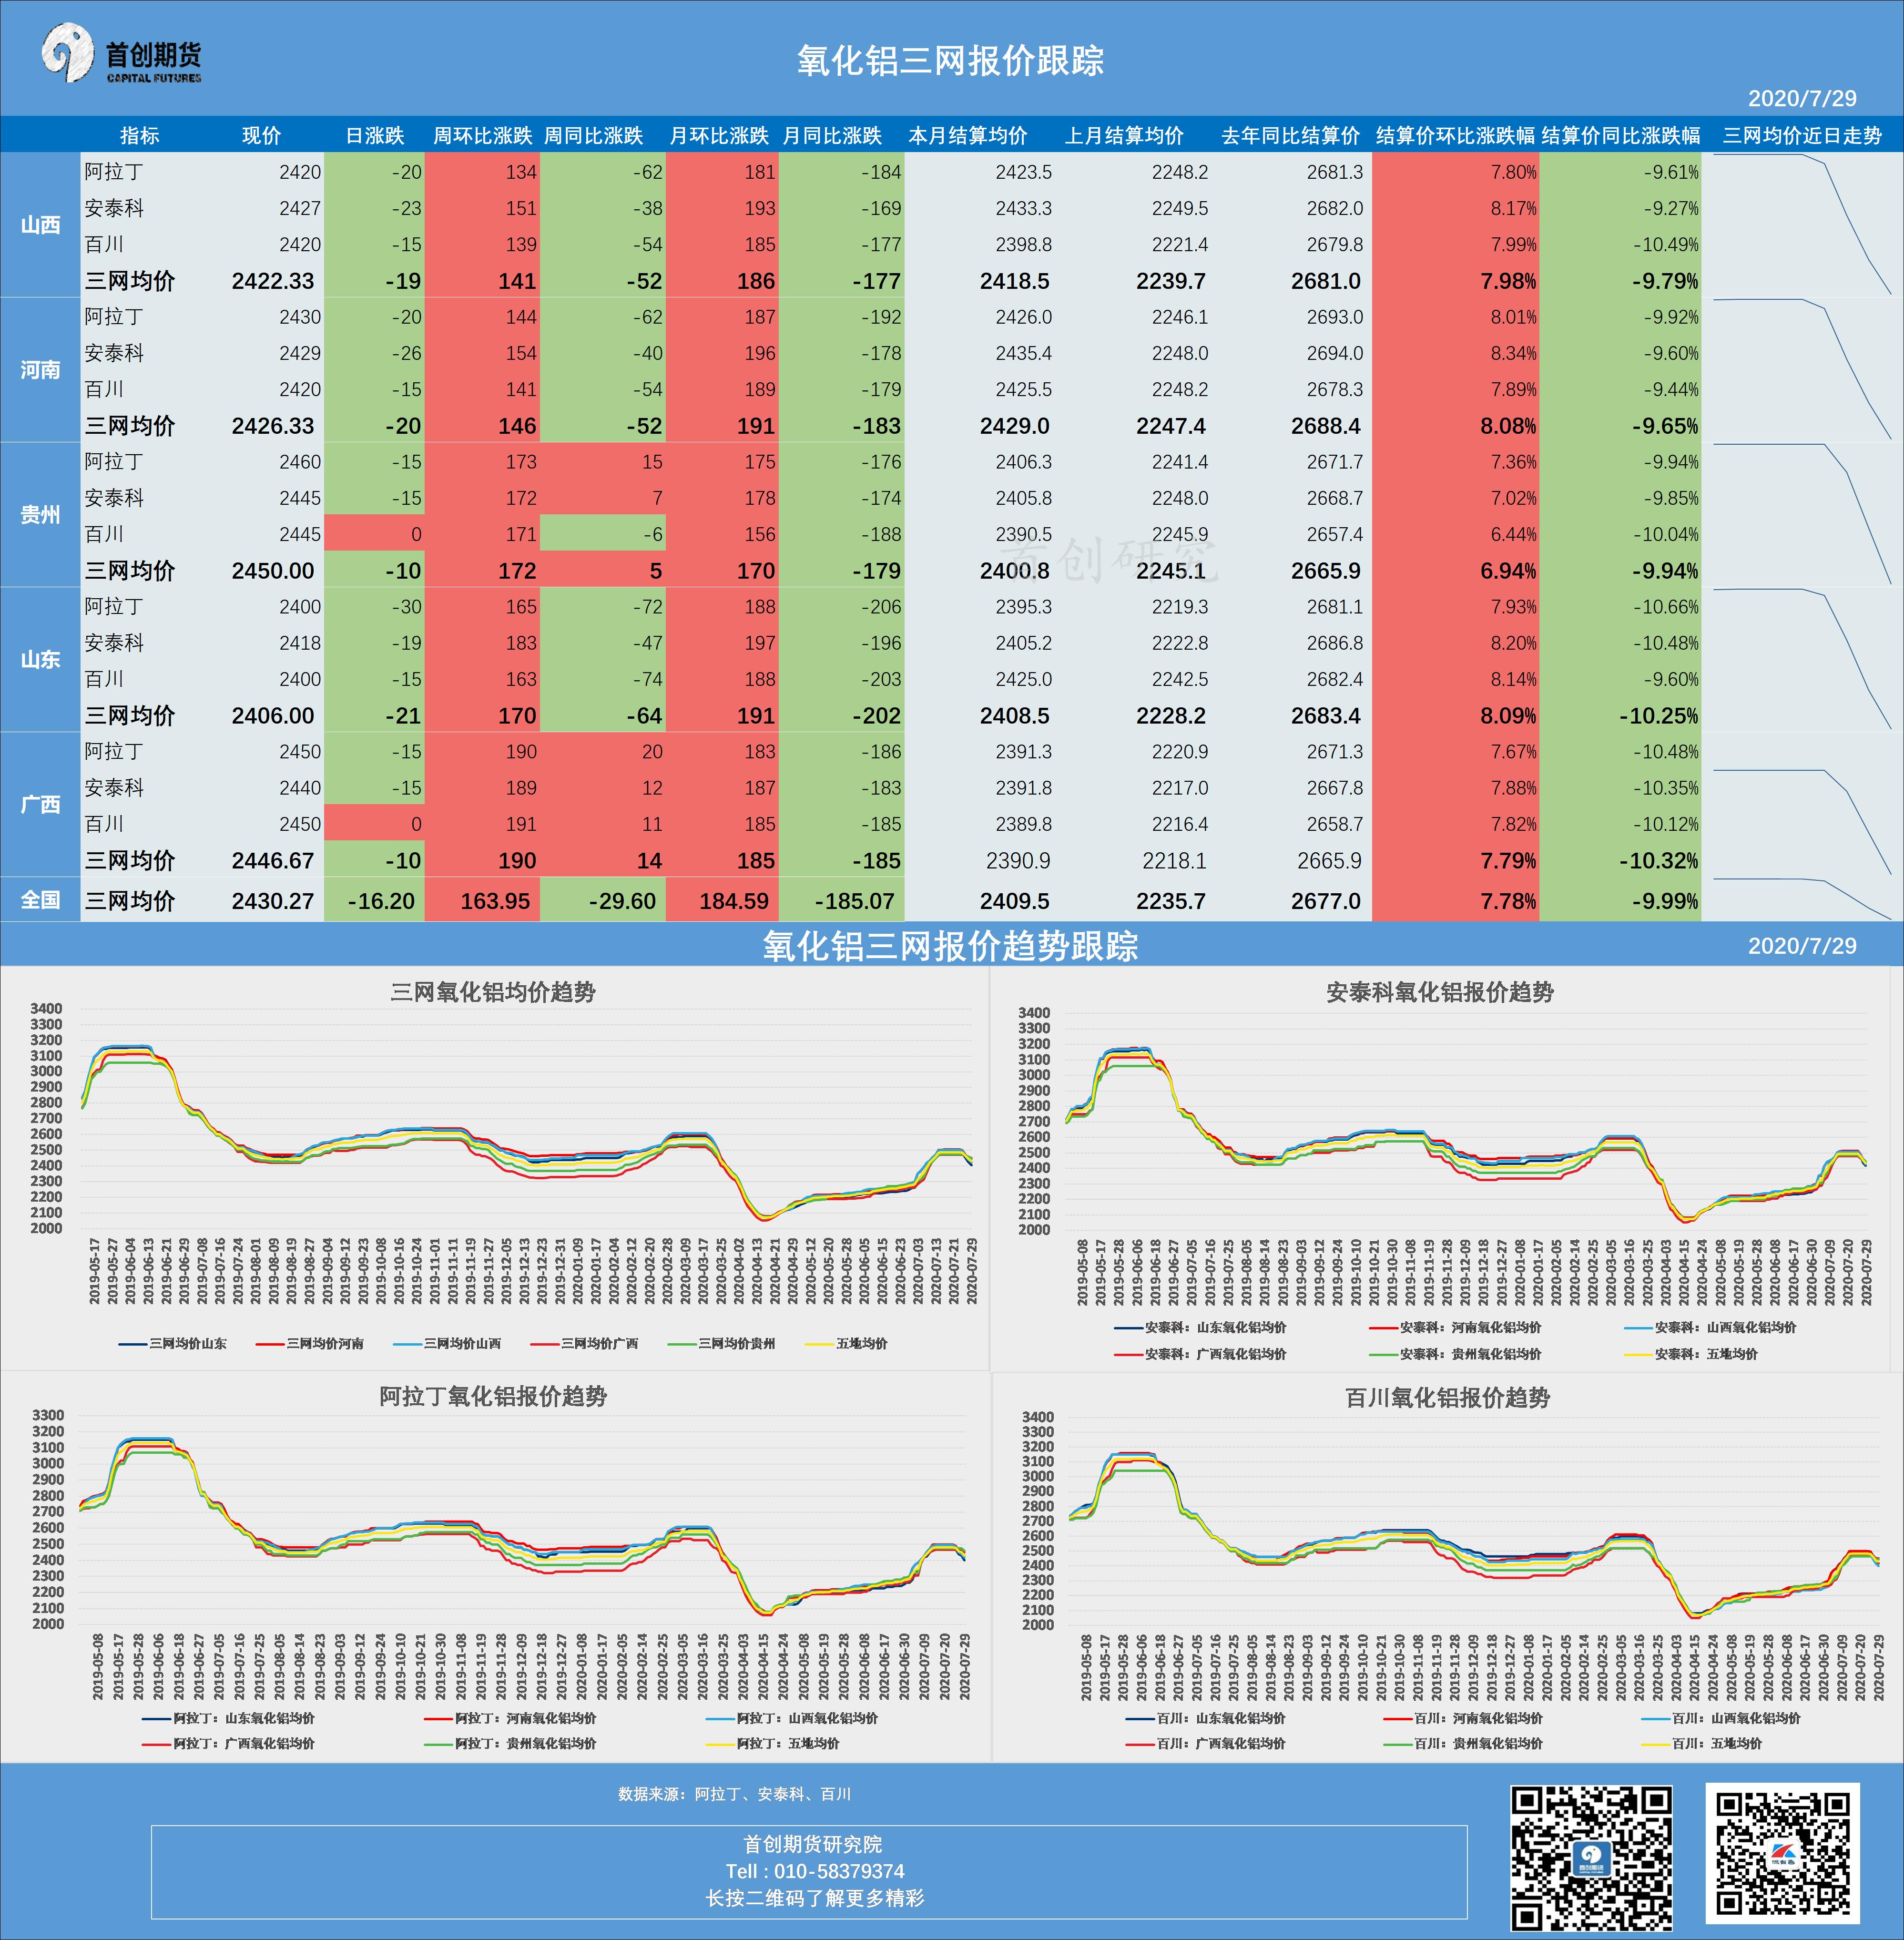Click the 现价 column header

point(261,135)
